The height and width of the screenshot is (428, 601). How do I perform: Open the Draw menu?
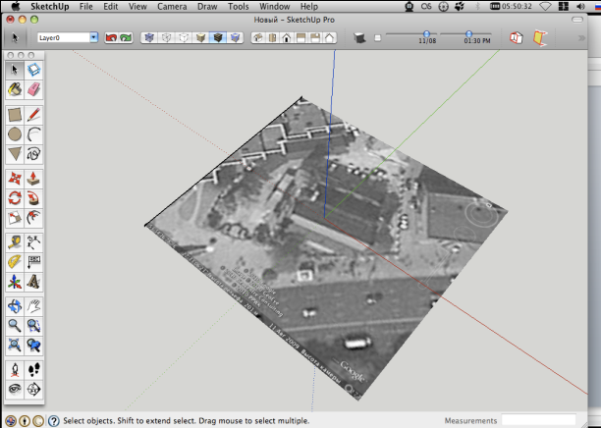[205, 6]
